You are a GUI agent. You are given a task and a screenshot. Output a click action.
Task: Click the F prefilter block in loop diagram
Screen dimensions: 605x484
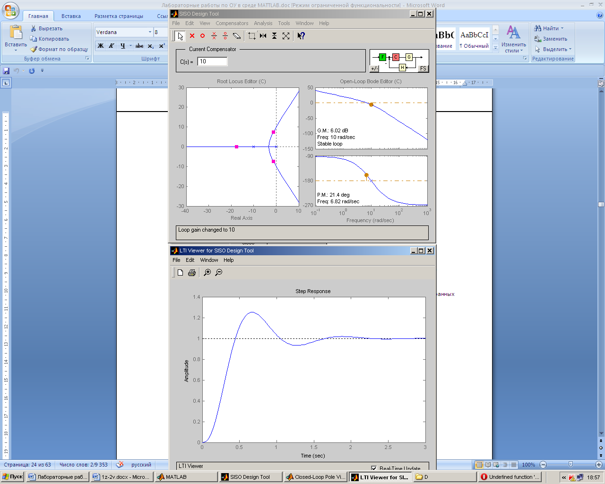(x=382, y=57)
